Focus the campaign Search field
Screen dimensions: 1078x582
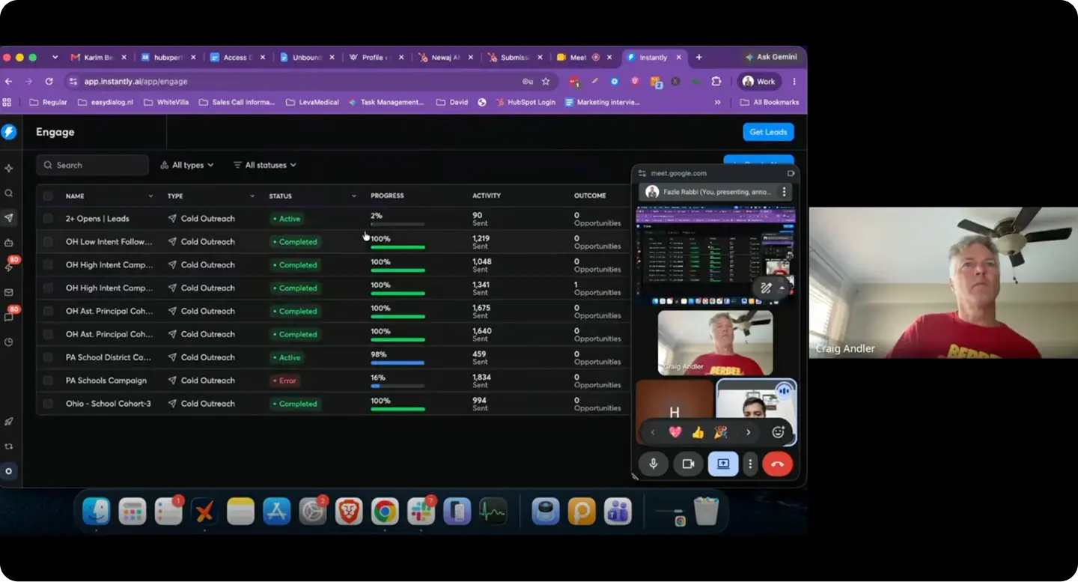point(93,165)
